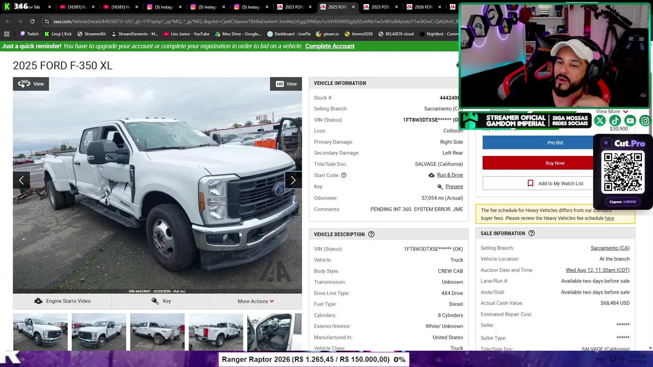Open the Run & Drive start code link
This screenshot has width=653, height=367.
pyautogui.click(x=449, y=175)
